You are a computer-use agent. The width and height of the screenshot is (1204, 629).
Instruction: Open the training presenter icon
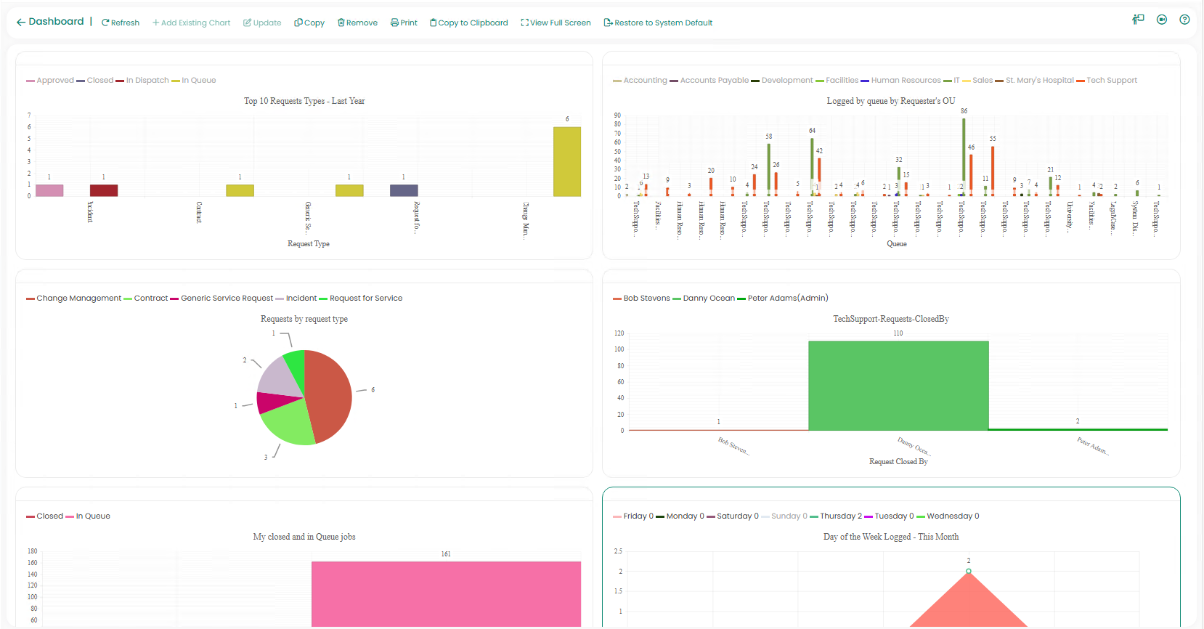[x=1138, y=20]
